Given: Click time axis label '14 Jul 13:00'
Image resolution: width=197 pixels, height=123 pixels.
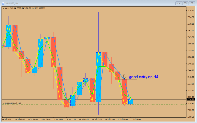Looking at the screenshot, I should tap(20, 119).
